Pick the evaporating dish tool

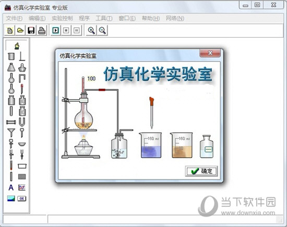(22, 144)
